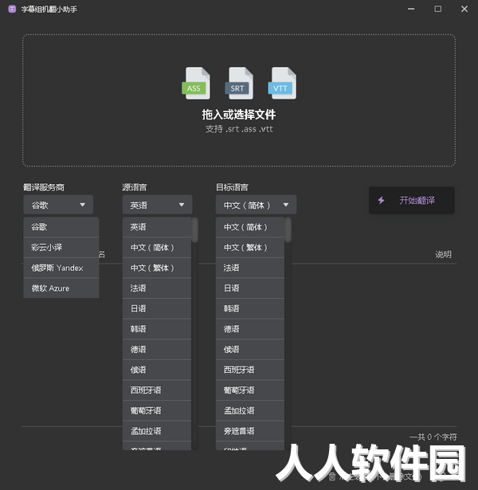
Task: Click the purple app logo in title bar
Action: coord(12,9)
